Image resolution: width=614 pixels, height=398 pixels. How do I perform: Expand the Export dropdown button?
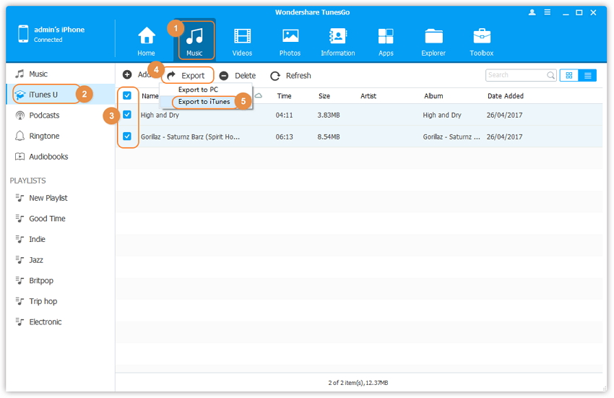tap(186, 75)
